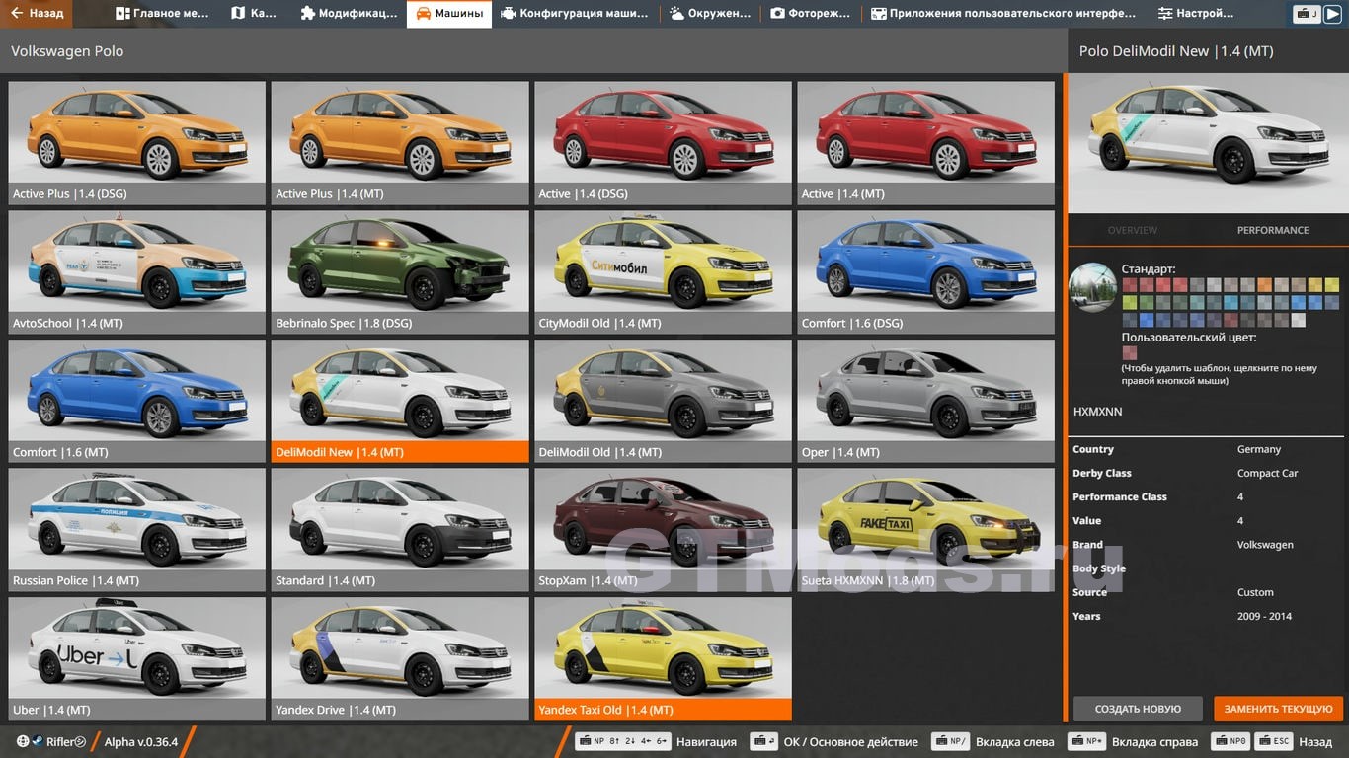Choose the DeliModil Old |1.4 (MT) car
This screenshot has width=1349, height=758.
[663, 401]
